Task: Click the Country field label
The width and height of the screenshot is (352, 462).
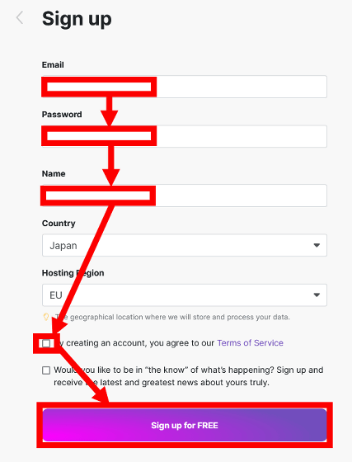Action: point(59,224)
